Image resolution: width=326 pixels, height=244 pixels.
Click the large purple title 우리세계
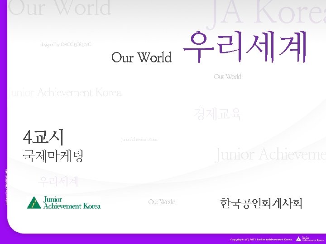coord(245,47)
